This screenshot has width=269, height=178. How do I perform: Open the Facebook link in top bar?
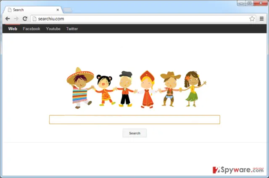[32, 29]
